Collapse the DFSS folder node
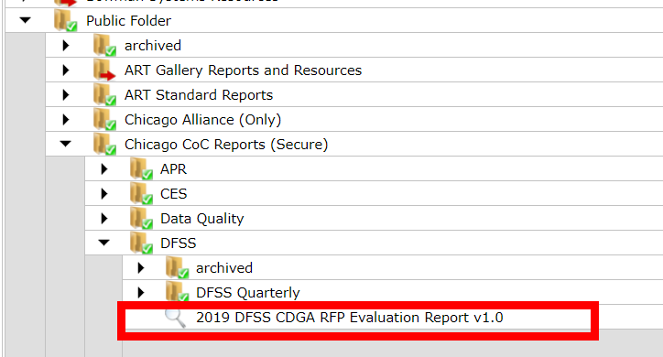 103,243
